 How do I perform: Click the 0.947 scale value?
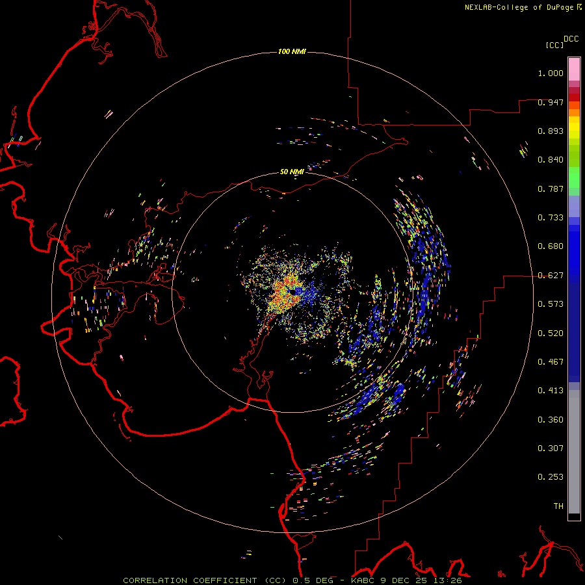pyautogui.click(x=551, y=102)
